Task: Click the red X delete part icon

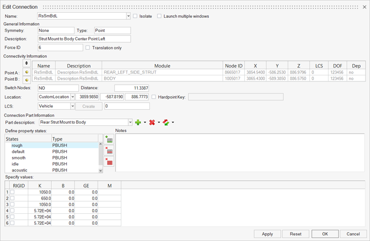Action: pos(152,122)
